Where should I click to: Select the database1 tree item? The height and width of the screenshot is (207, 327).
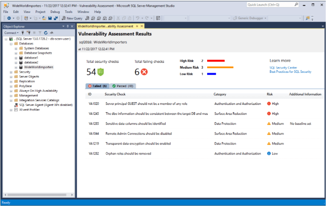point(31,58)
